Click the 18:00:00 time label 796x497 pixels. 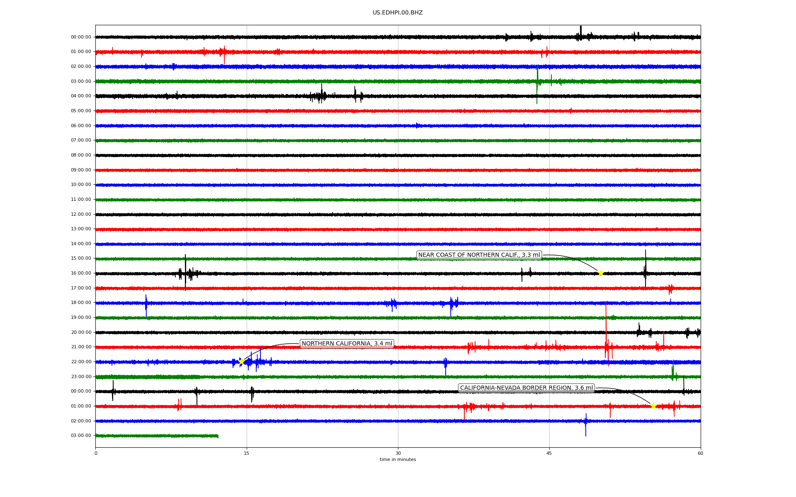pyautogui.click(x=81, y=303)
